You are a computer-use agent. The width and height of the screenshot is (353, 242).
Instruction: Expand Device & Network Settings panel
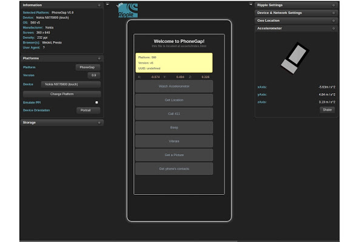[x=334, y=13]
